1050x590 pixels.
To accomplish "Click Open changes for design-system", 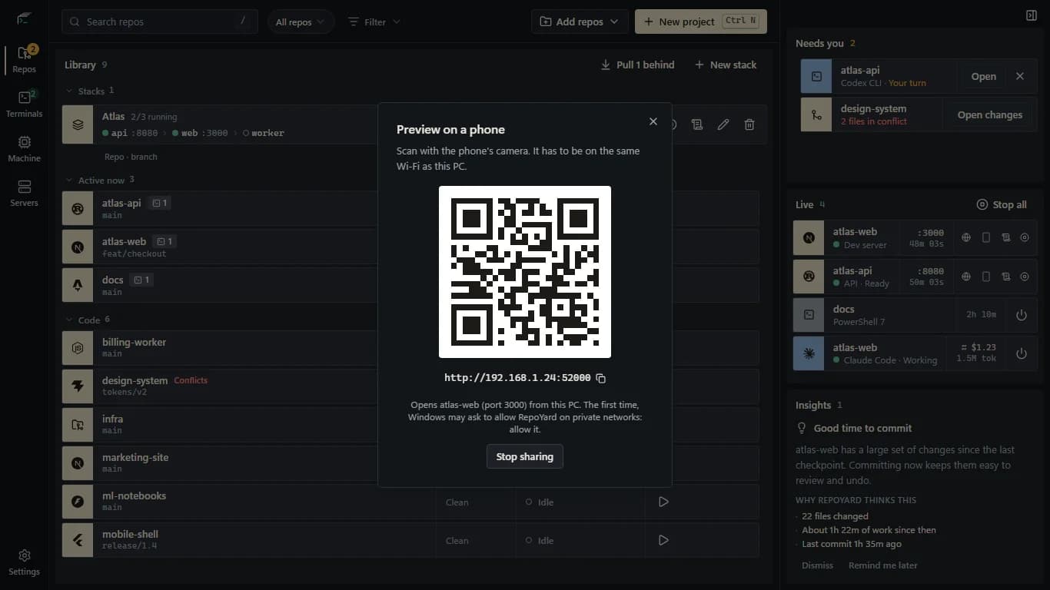I will click(x=990, y=114).
